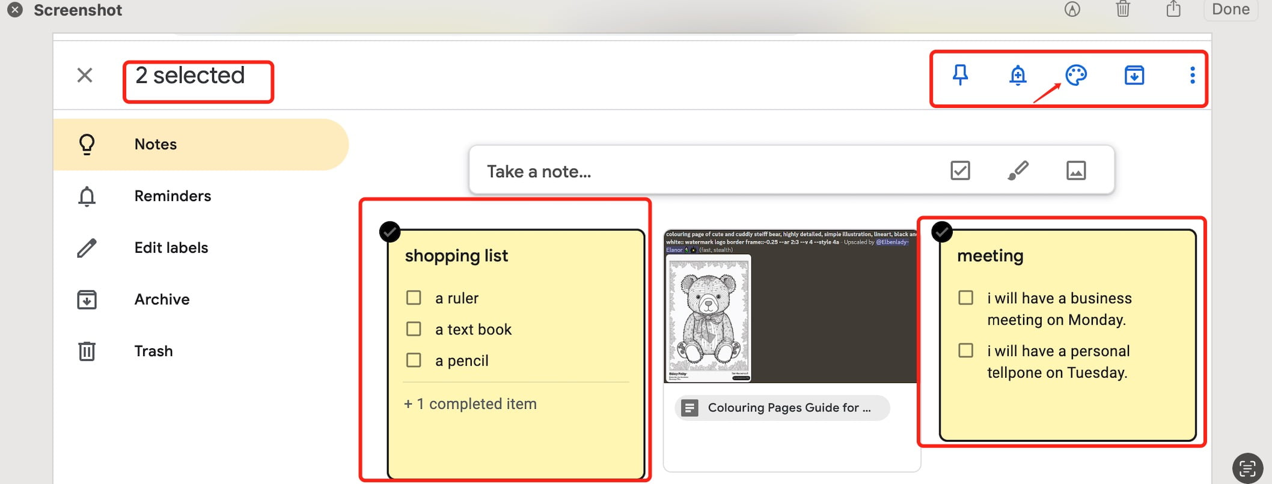
Task: Tick the 'a text book' checkbox
Action: [x=414, y=329]
